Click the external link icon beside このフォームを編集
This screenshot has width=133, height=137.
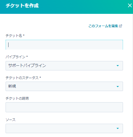[121, 26]
